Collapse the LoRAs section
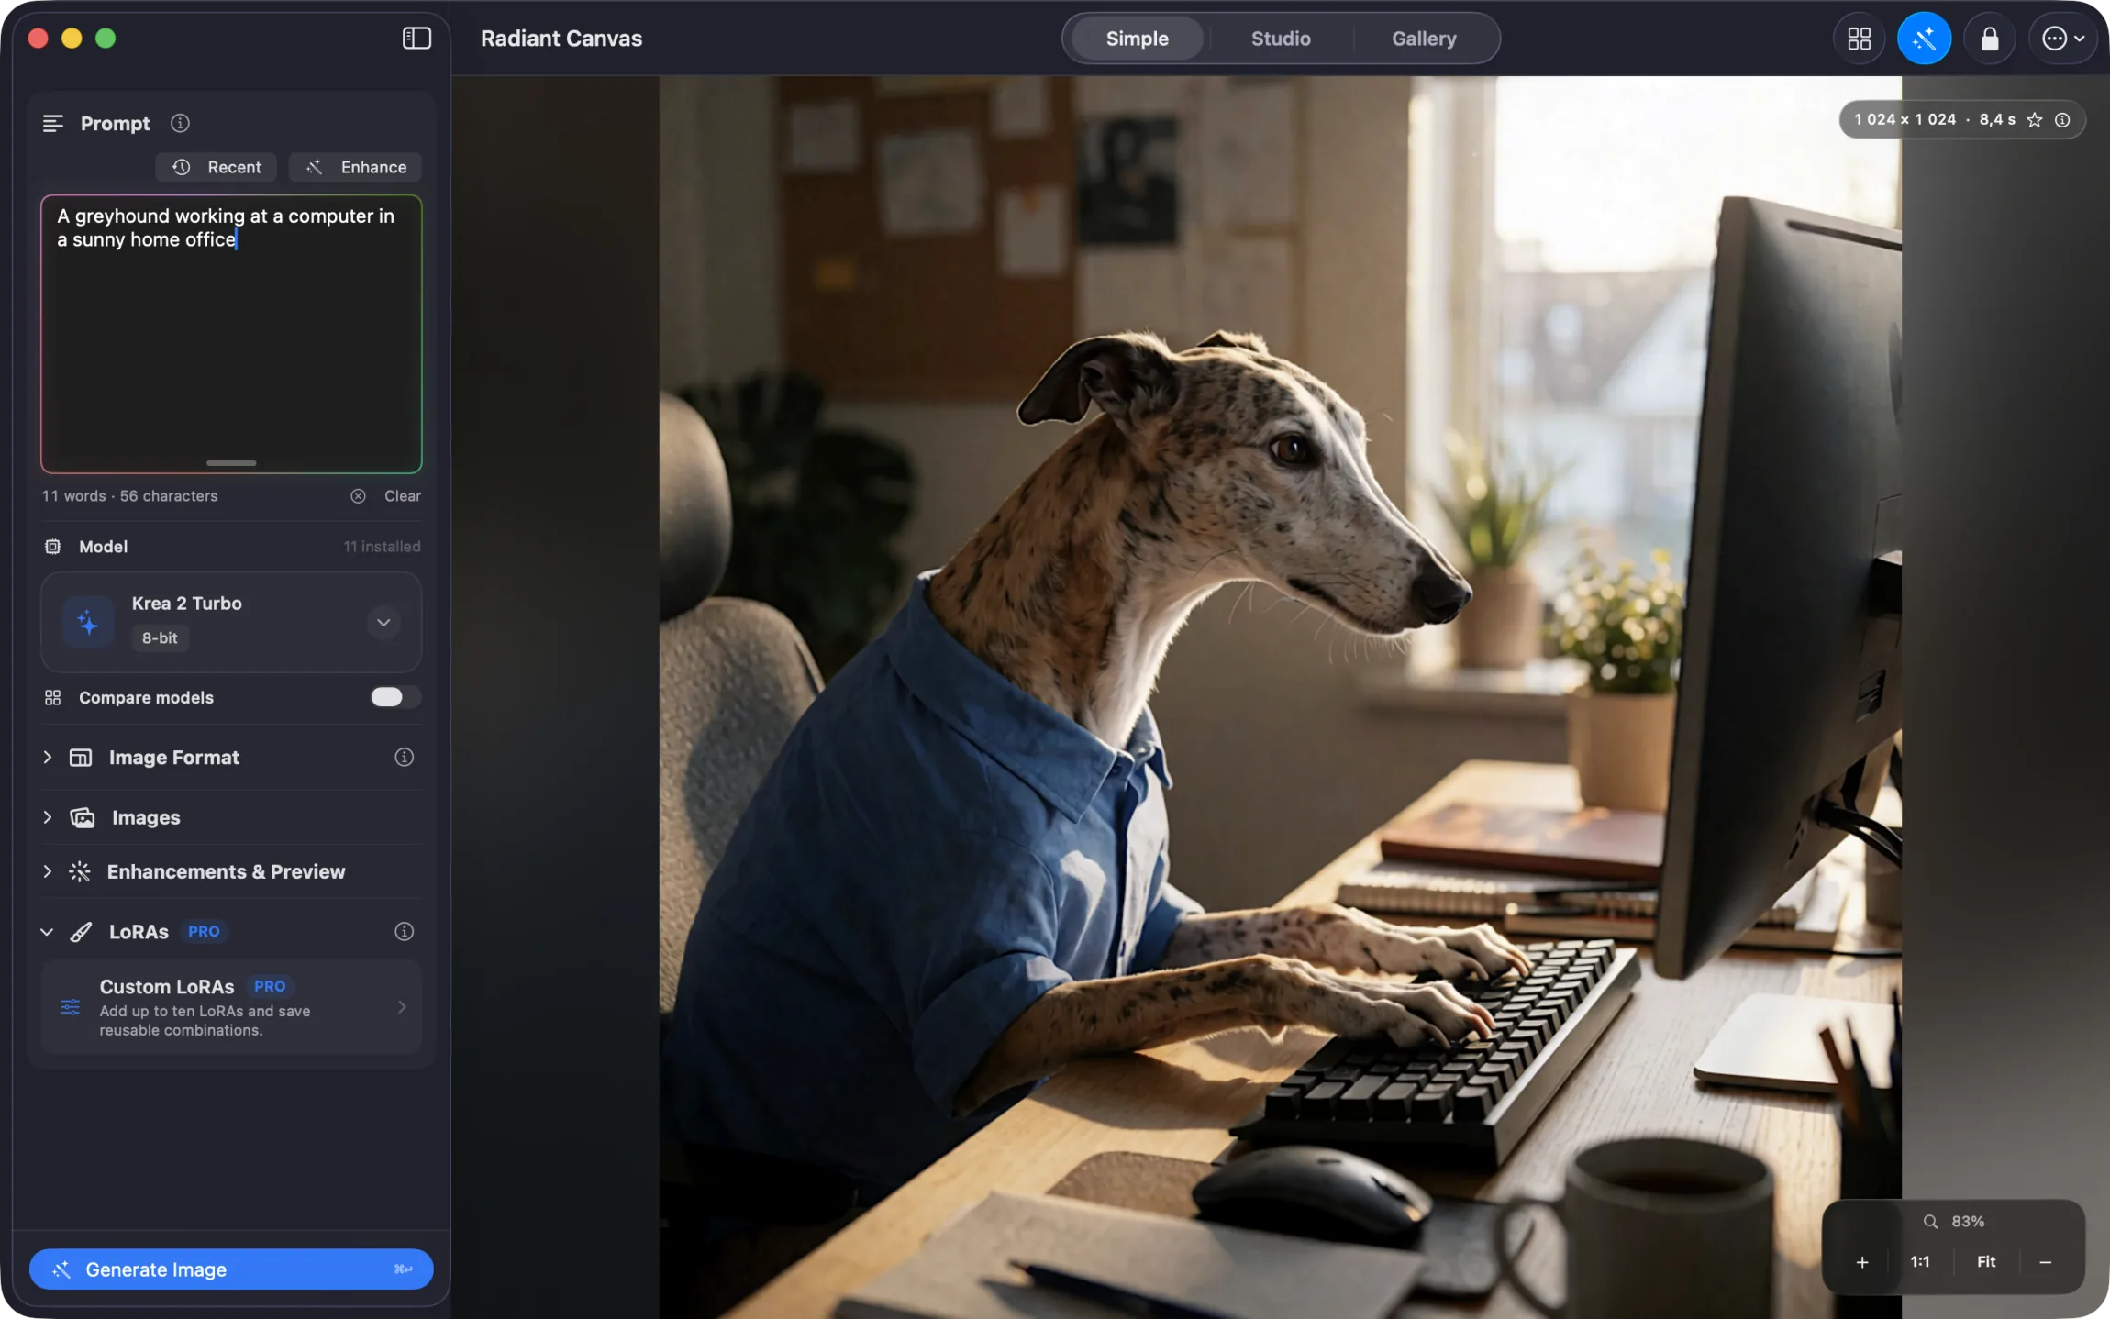The image size is (2110, 1319). (47, 932)
